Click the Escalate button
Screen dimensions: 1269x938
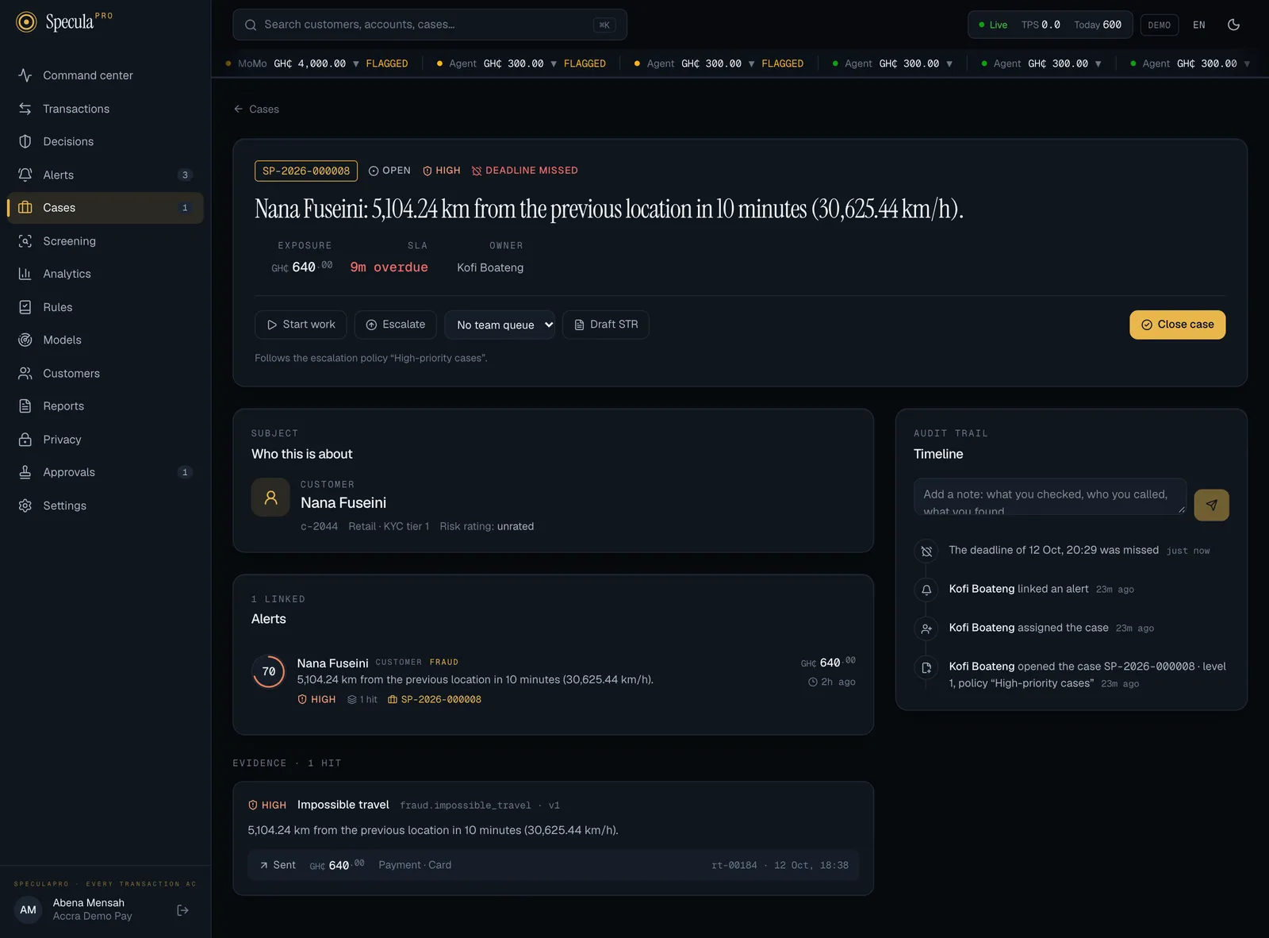point(396,325)
